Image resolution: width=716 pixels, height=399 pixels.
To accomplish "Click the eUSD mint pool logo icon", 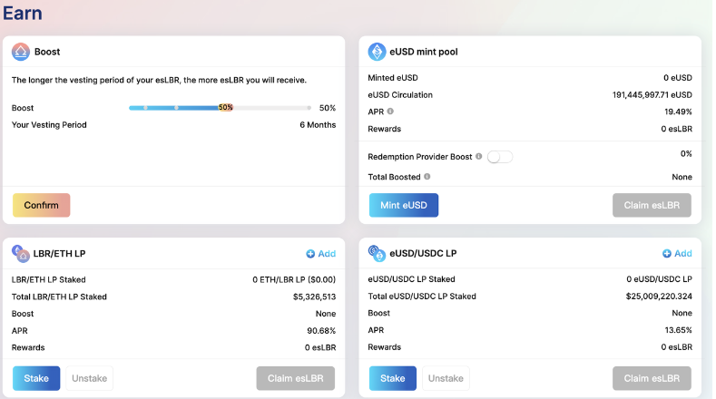I will 377,52.
